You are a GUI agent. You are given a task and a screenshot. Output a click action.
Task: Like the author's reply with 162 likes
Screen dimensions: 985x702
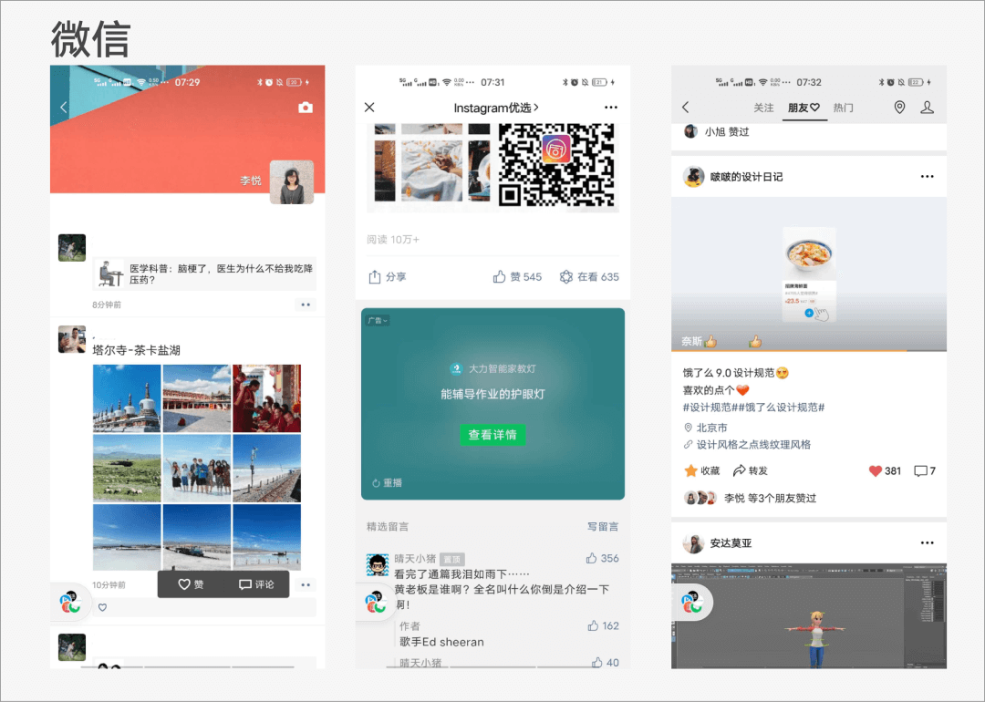(603, 626)
